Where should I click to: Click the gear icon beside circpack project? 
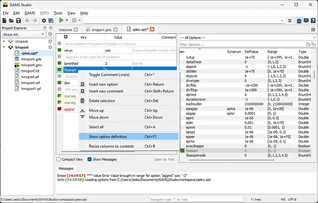pyautogui.click(x=50, y=41)
